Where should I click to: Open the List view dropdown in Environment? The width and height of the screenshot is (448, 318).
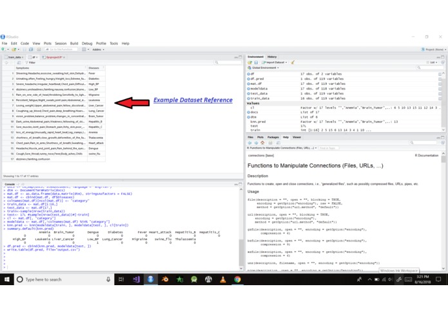432,62
